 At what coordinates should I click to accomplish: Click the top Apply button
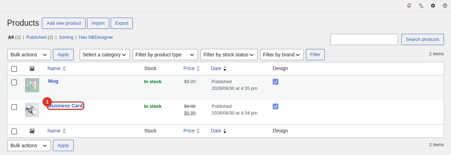click(63, 55)
